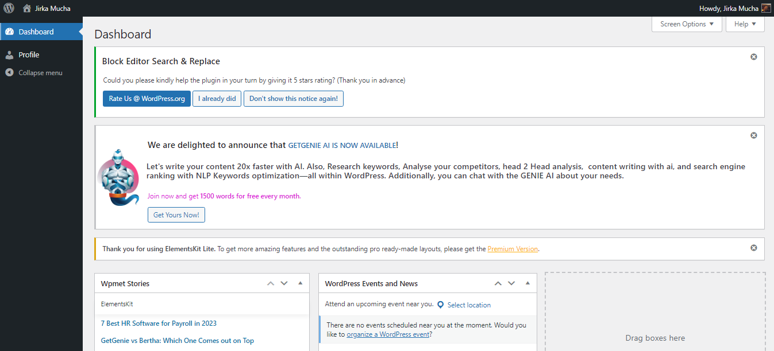The height and width of the screenshot is (351, 774).
Task: Open the Howdy, Jirka Mucha account menu
Action: [735, 8]
